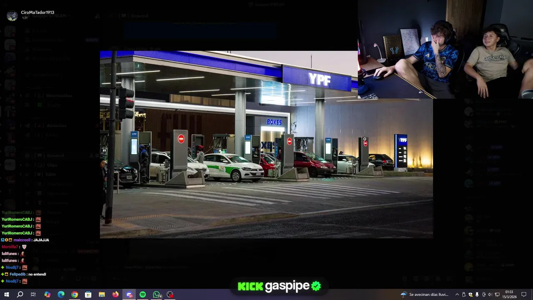Select dimmed Anuncios channel in Discord

coord(56,125)
